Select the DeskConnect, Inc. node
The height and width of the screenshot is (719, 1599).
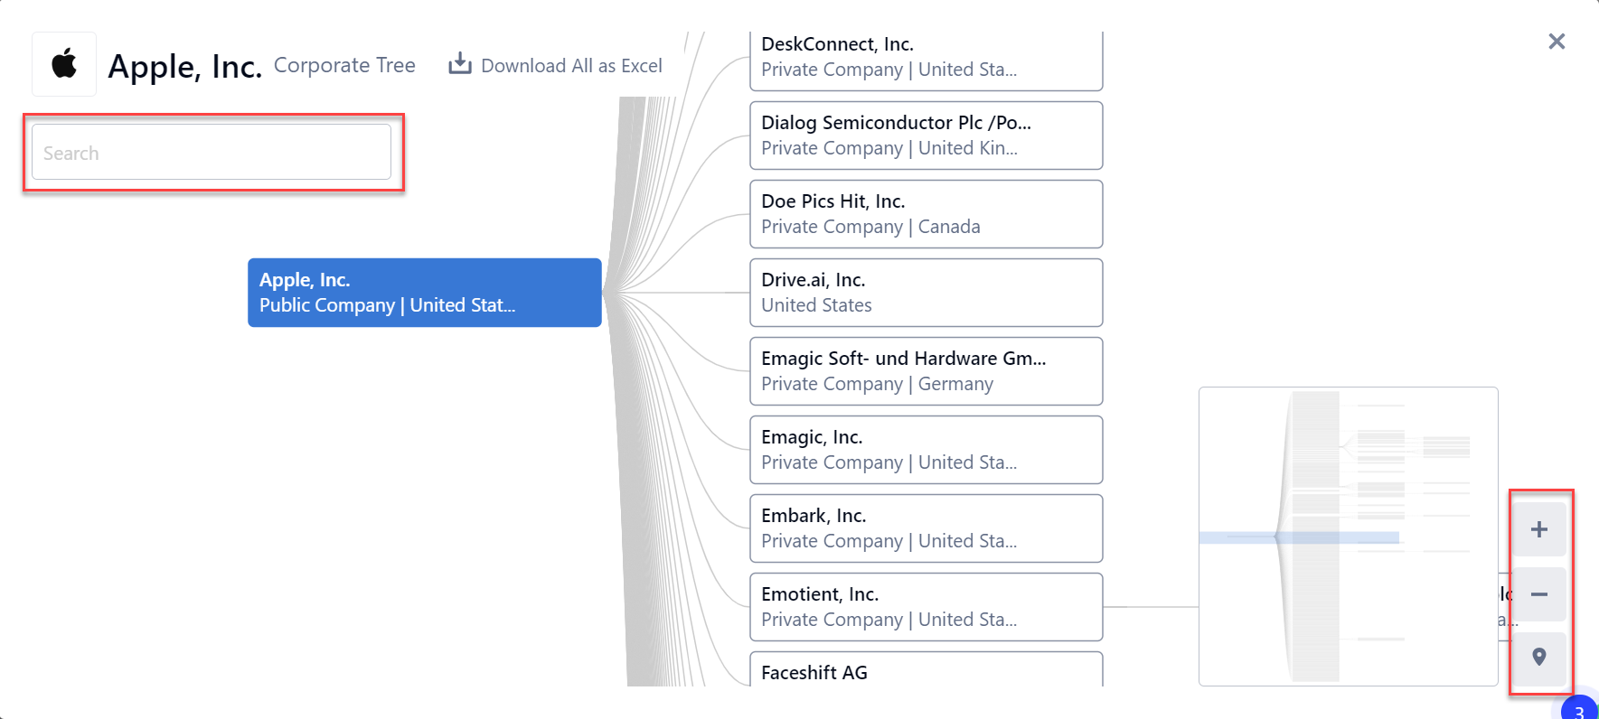click(926, 58)
